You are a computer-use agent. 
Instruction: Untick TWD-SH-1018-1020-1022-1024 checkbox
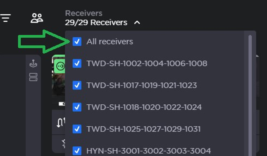point(77,107)
